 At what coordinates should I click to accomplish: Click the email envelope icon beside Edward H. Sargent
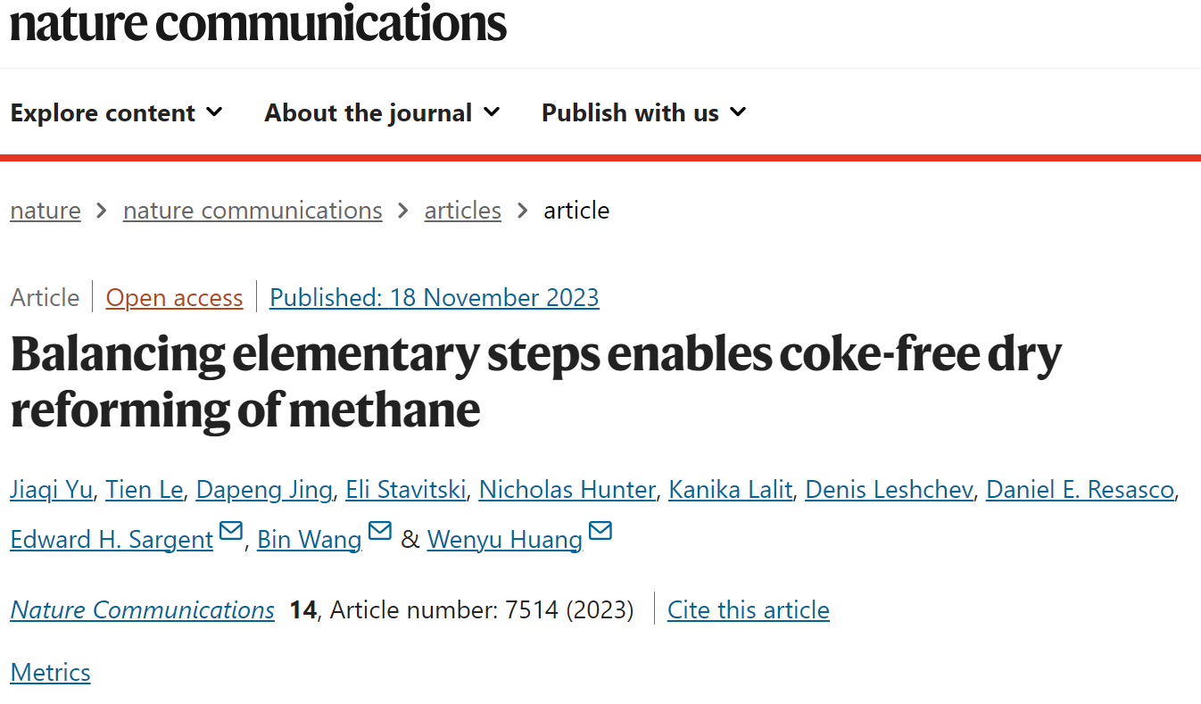pyautogui.click(x=230, y=532)
